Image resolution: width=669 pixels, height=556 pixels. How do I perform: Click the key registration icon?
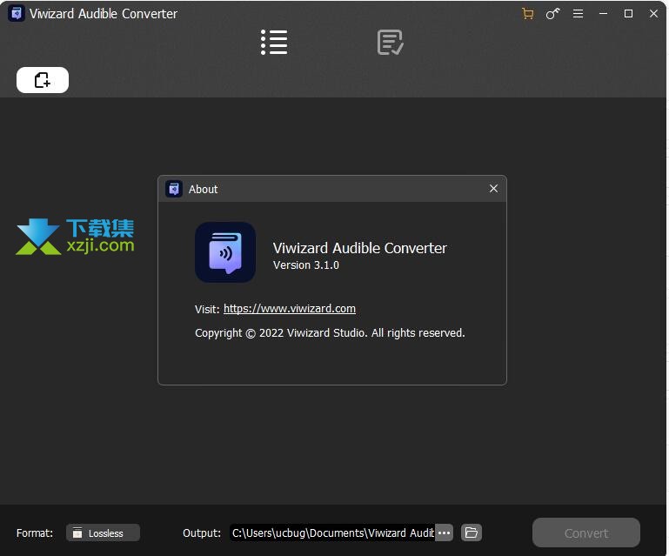[x=552, y=14]
